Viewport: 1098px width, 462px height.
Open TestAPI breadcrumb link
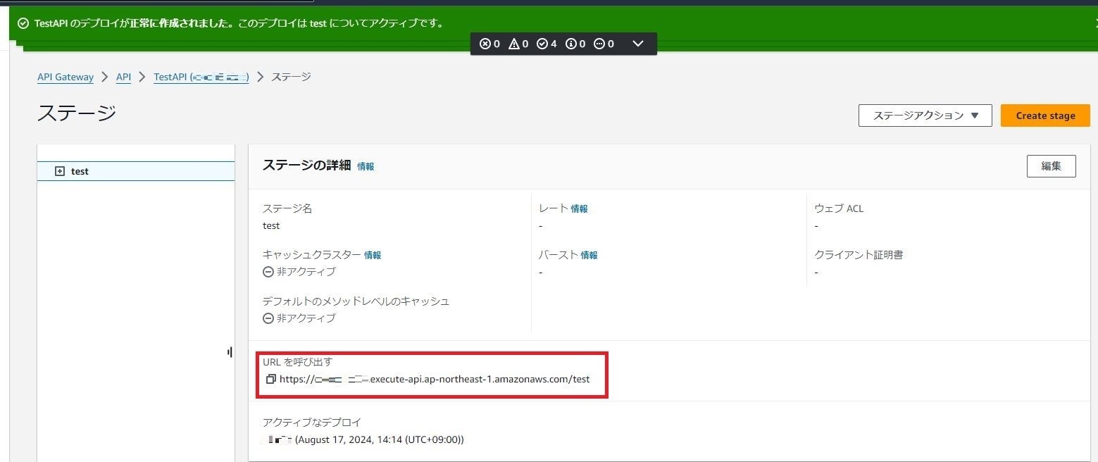pyautogui.click(x=201, y=77)
